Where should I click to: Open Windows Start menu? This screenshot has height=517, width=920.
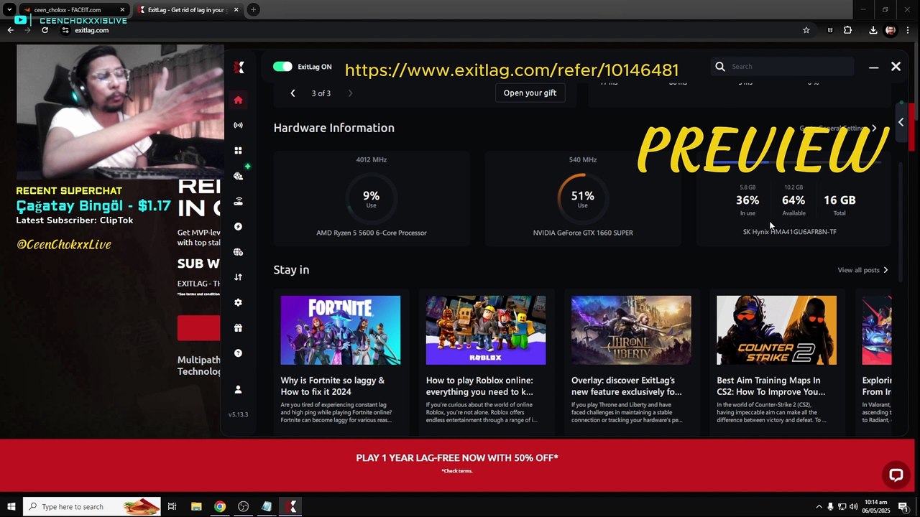11,507
